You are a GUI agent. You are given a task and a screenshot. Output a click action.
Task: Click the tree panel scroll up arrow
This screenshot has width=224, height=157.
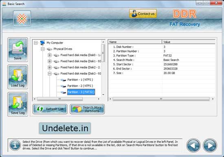pyautogui.click(x=103, y=42)
